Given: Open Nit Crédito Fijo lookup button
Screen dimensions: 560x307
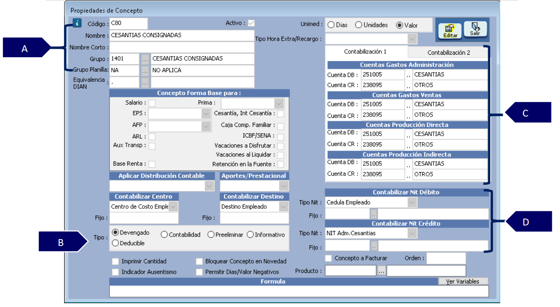Looking at the screenshot, I should click(x=374, y=246).
